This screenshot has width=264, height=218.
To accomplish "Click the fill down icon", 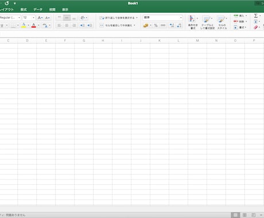I will [255, 22].
